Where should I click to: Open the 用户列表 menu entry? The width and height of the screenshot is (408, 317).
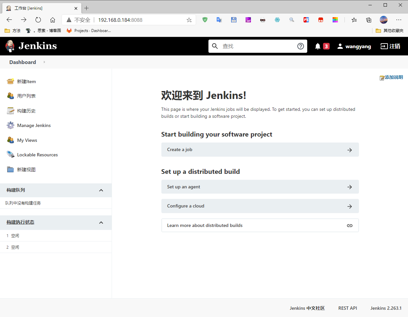point(26,96)
